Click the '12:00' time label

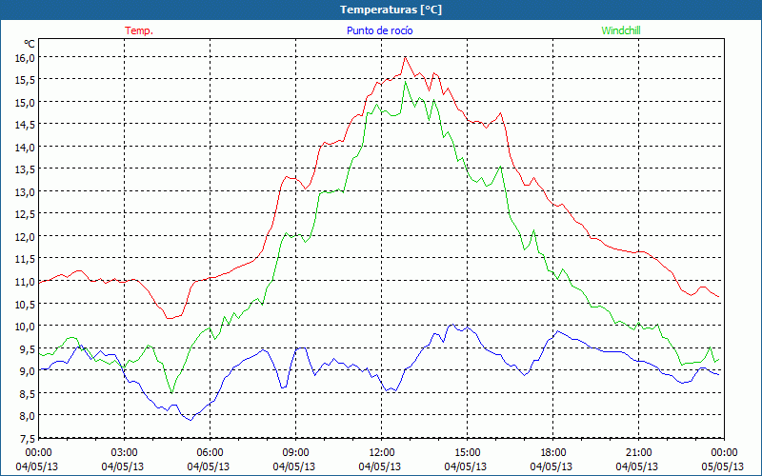[x=382, y=452]
